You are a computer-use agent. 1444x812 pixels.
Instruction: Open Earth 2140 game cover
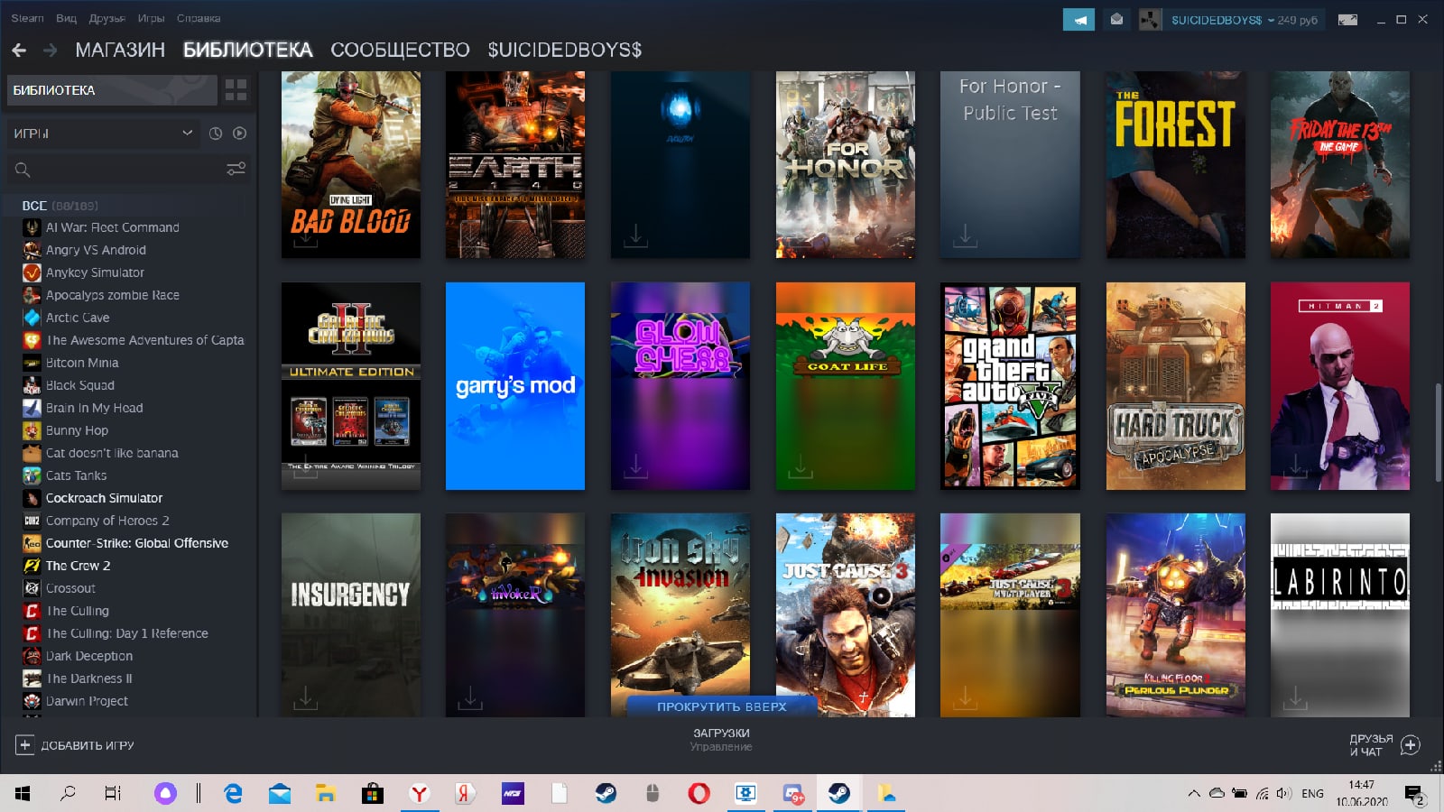(x=515, y=165)
